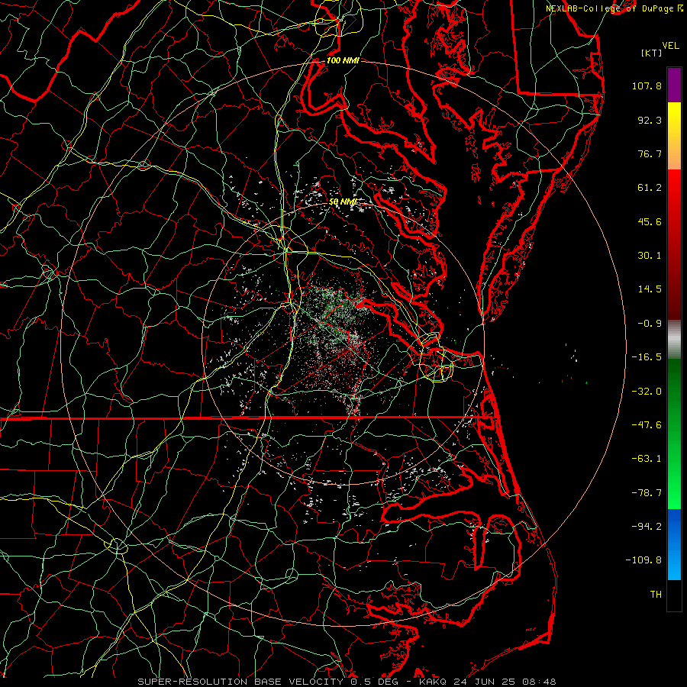
Task: Click the 107.8 legend value
Action: (x=647, y=85)
